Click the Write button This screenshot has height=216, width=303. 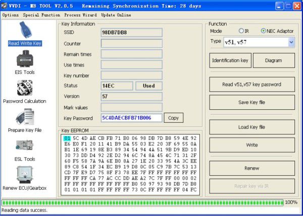[252, 145]
